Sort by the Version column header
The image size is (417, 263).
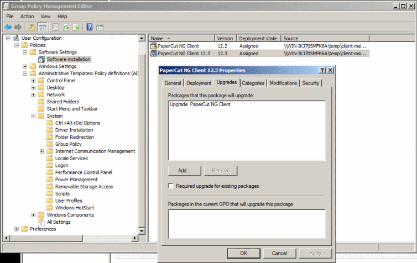coord(225,39)
